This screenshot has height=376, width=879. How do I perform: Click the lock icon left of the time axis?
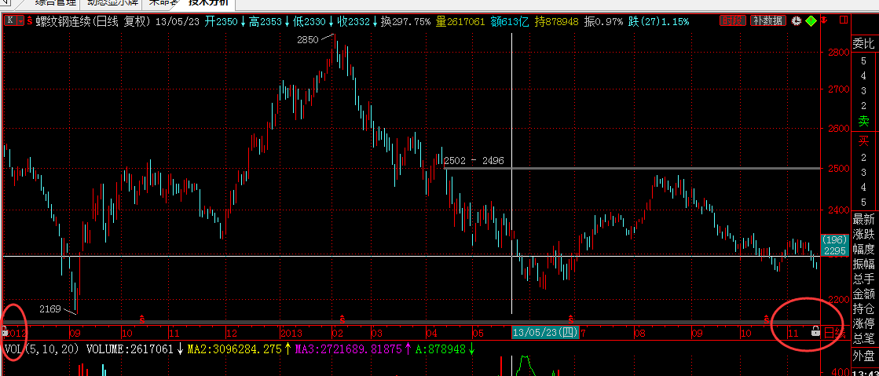pos(5,331)
